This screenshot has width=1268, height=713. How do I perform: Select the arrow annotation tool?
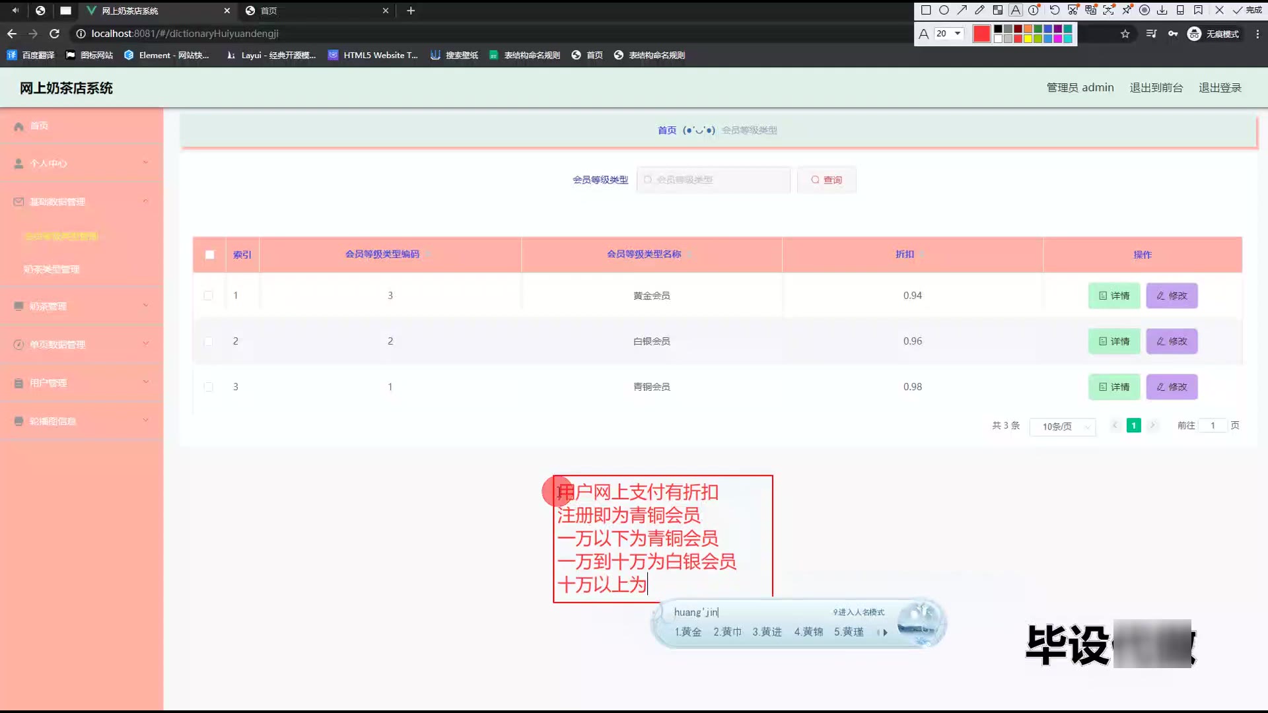pos(962,10)
